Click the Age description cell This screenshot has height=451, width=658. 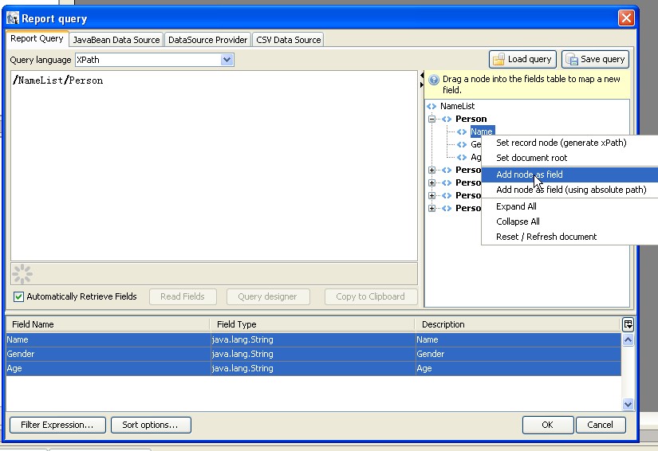(x=518, y=368)
